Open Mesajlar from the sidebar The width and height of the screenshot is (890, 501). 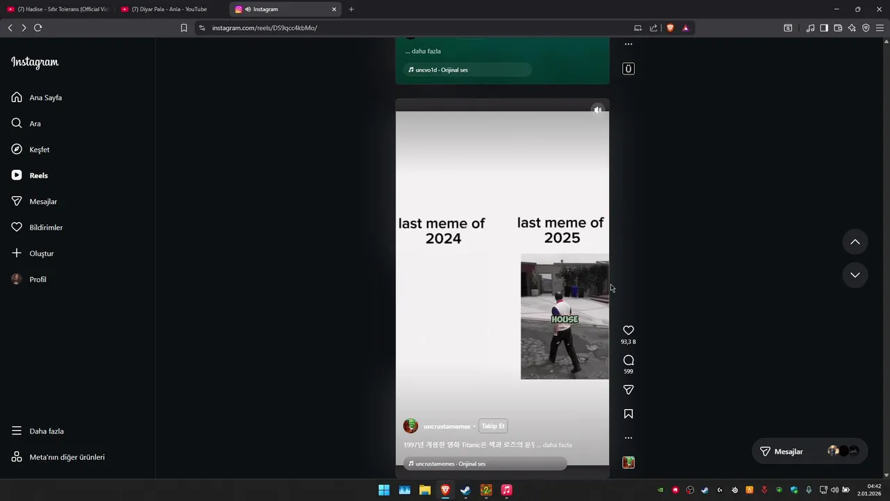click(43, 201)
